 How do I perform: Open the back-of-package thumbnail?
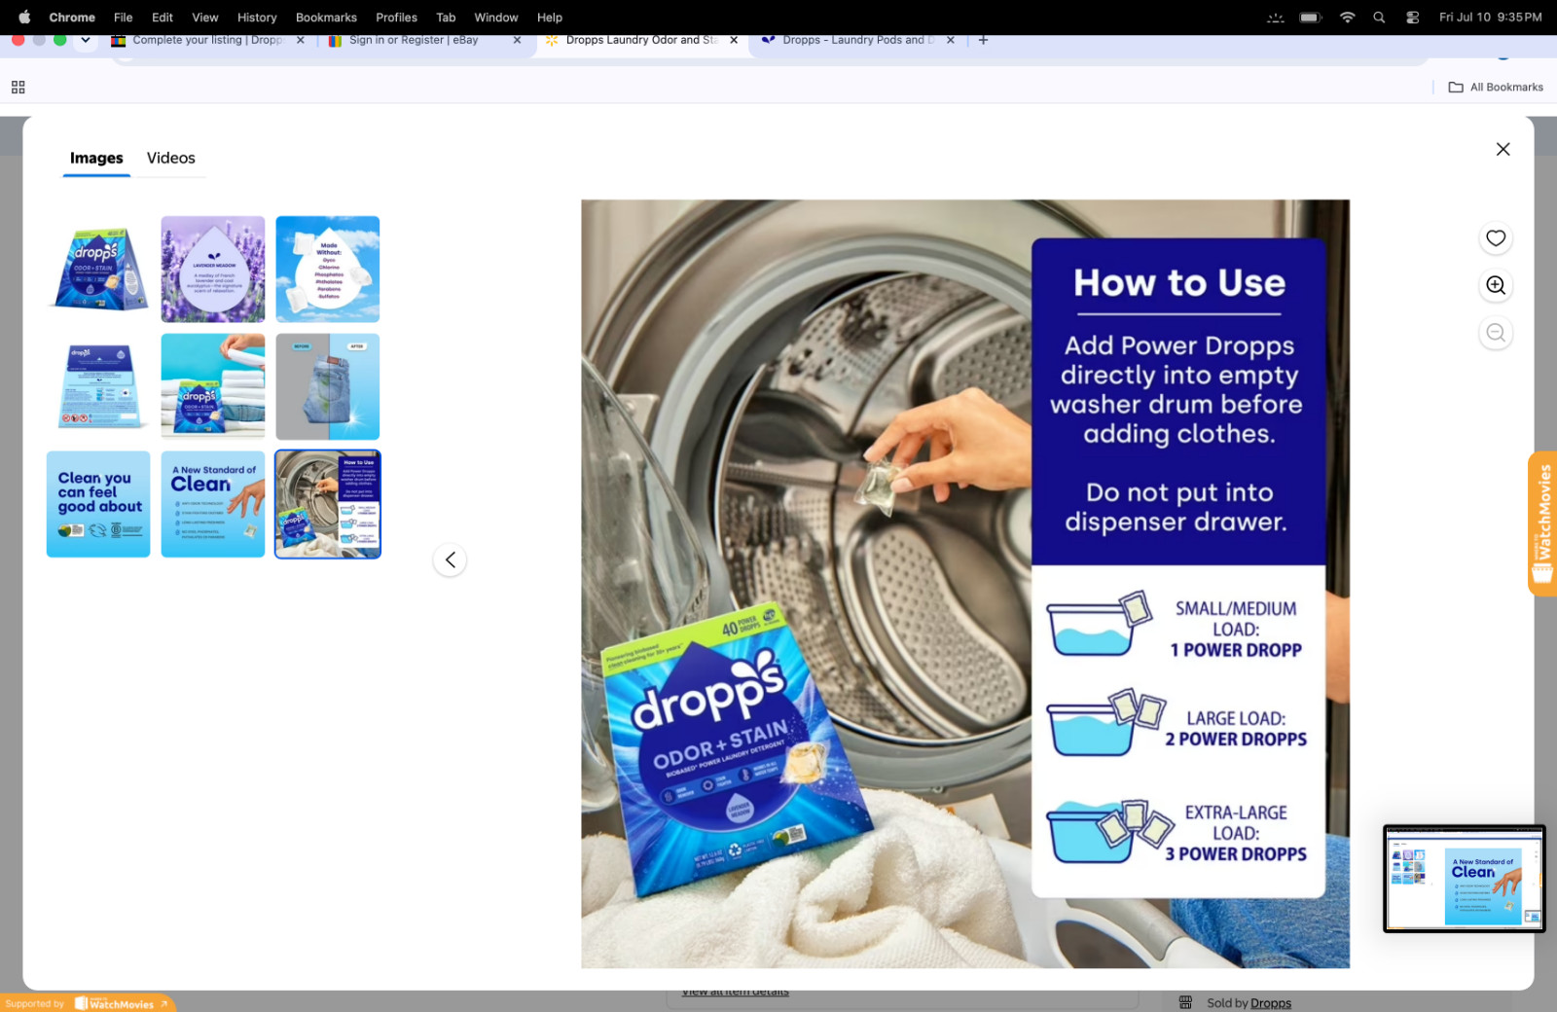pos(98,386)
